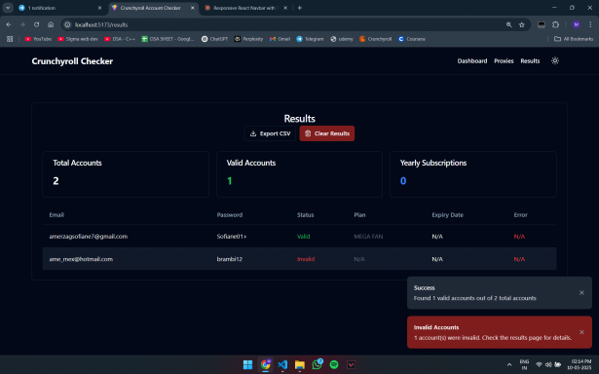Close the Invalid Accounts toast

point(581,332)
